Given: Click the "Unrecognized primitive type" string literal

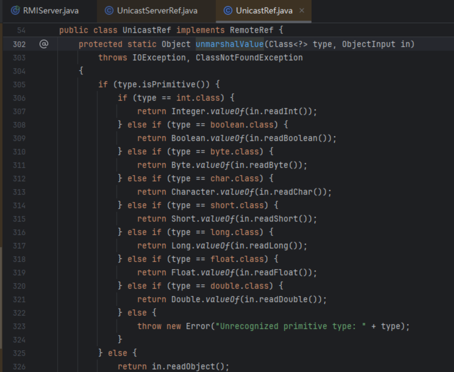Looking at the screenshot, I should pos(291,326).
